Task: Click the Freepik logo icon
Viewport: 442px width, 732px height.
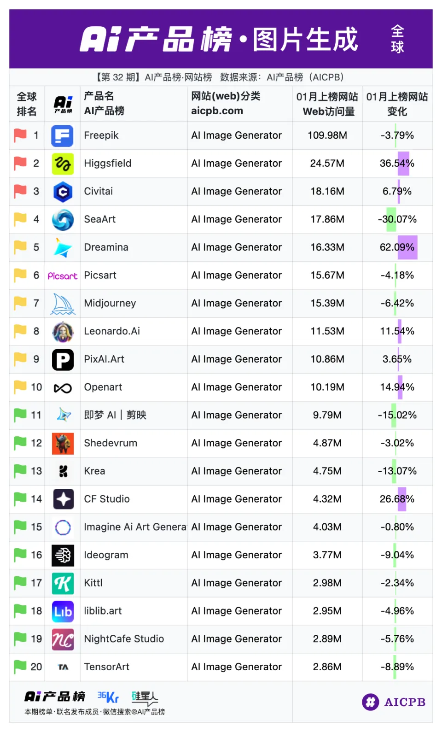Action: (63, 136)
